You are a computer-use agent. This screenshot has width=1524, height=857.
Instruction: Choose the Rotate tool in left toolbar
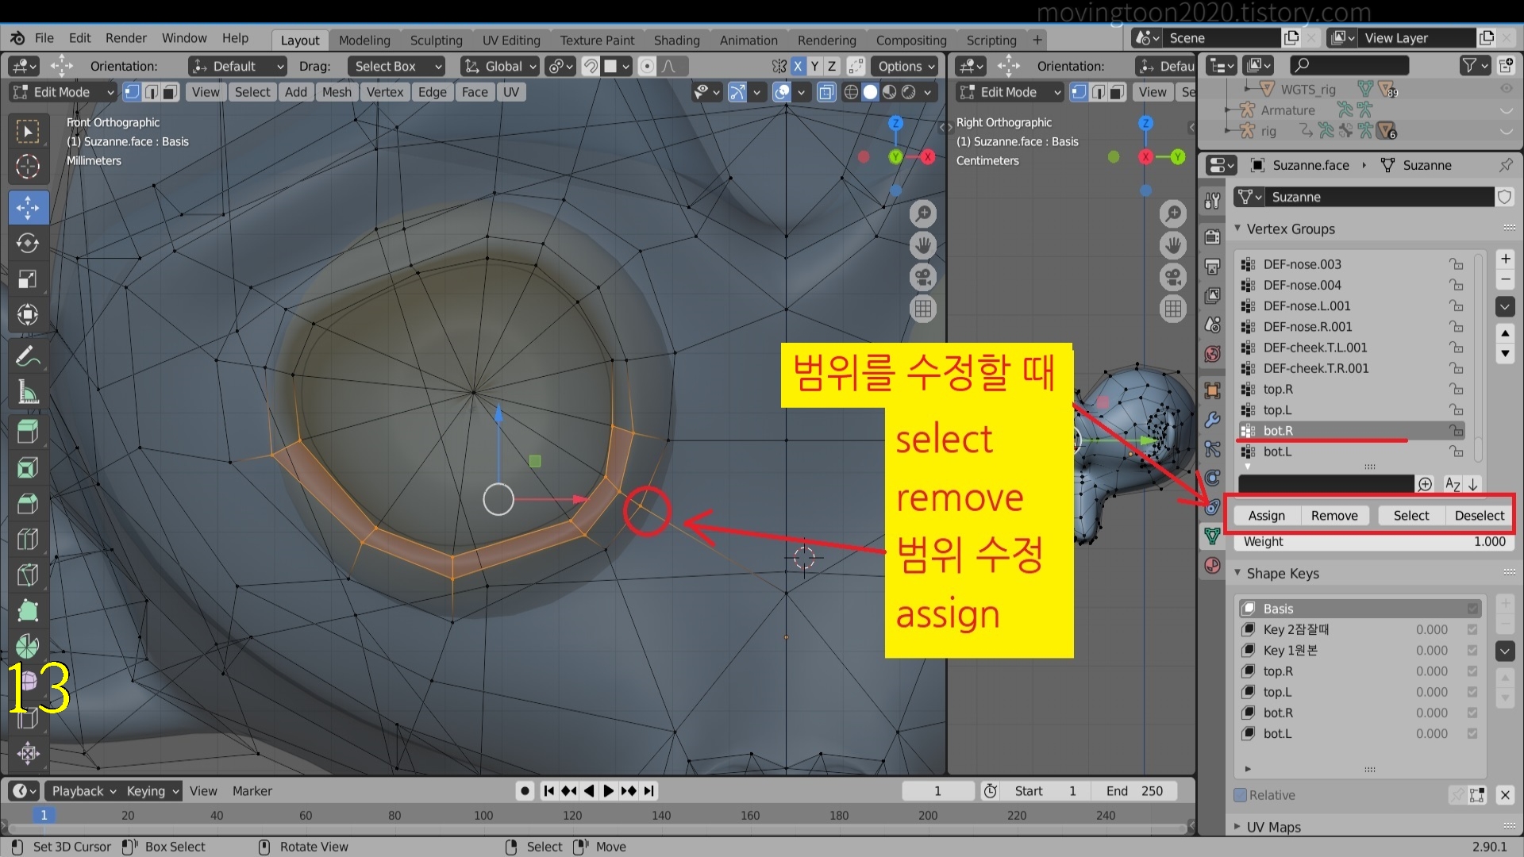pos(28,243)
